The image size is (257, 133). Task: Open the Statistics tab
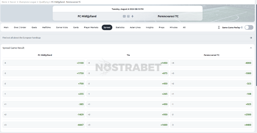click(120, 27)
